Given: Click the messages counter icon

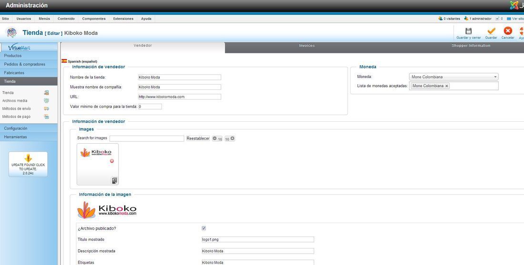Looking at the screenshot, I should 497,19.
